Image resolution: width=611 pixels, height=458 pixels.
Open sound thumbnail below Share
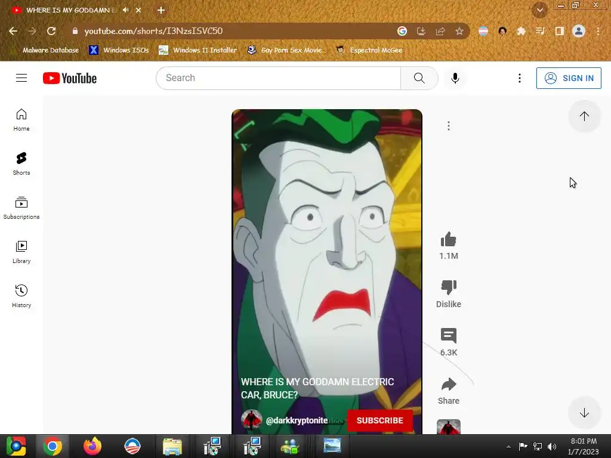[449, 427]
